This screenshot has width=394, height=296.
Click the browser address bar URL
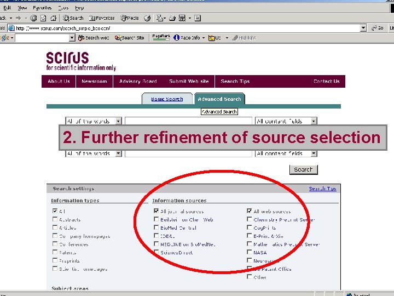pyautogui.click(x=63, y=28)
